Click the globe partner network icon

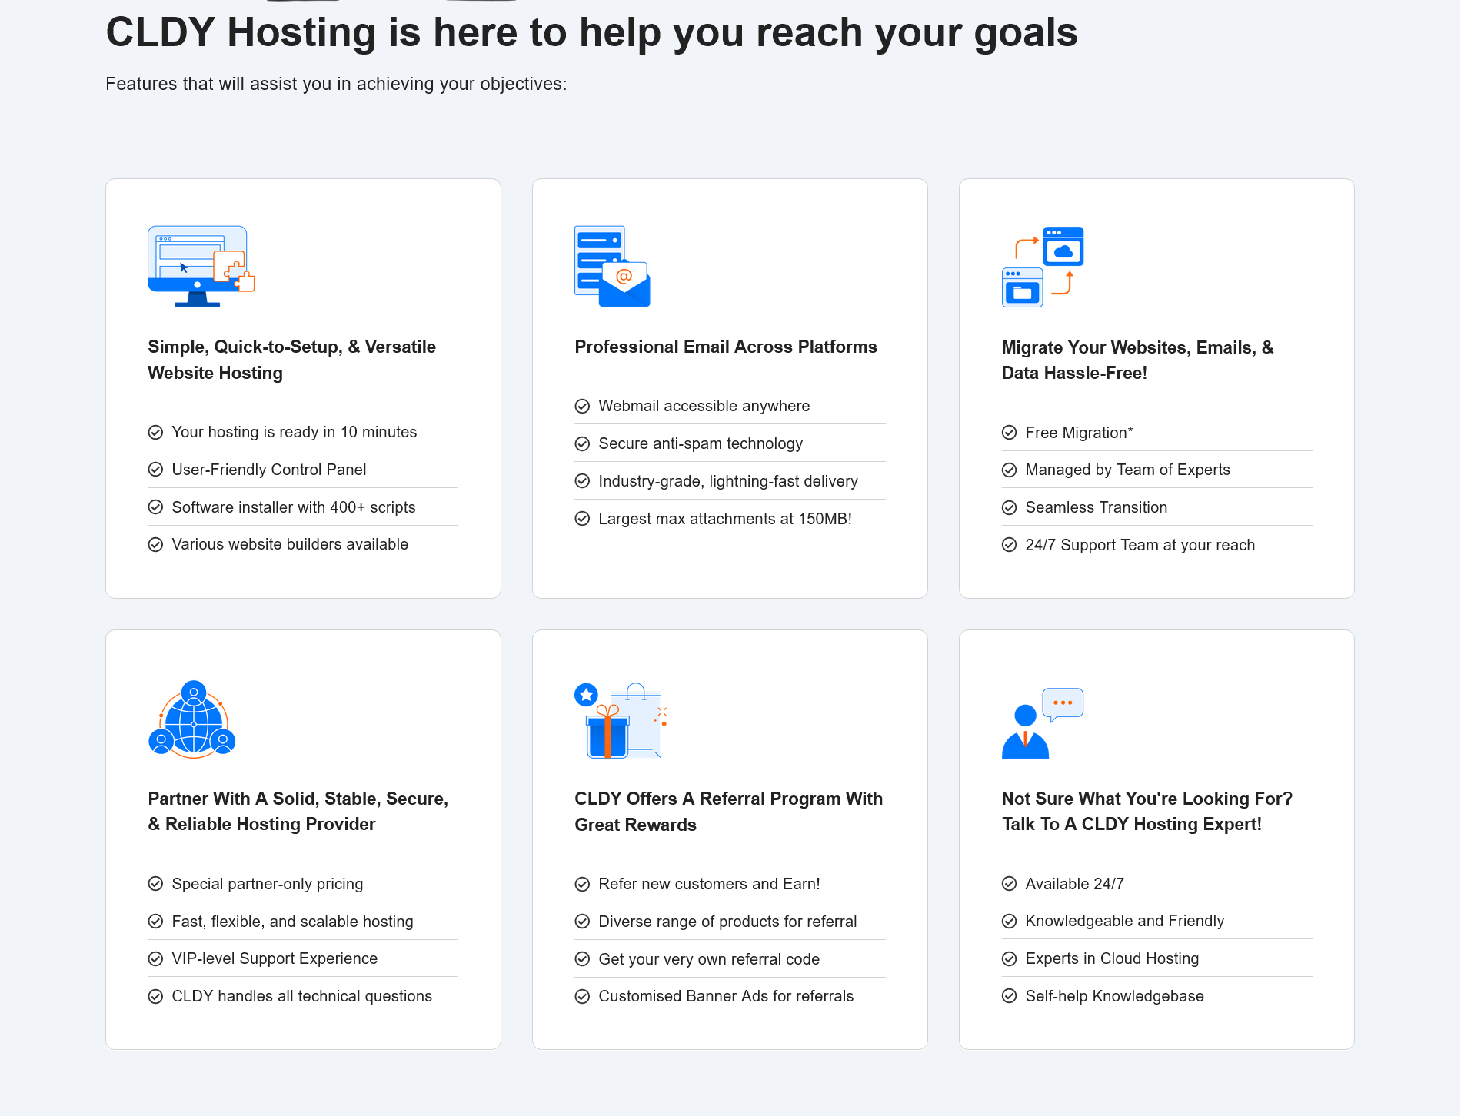tap(192, 720)
